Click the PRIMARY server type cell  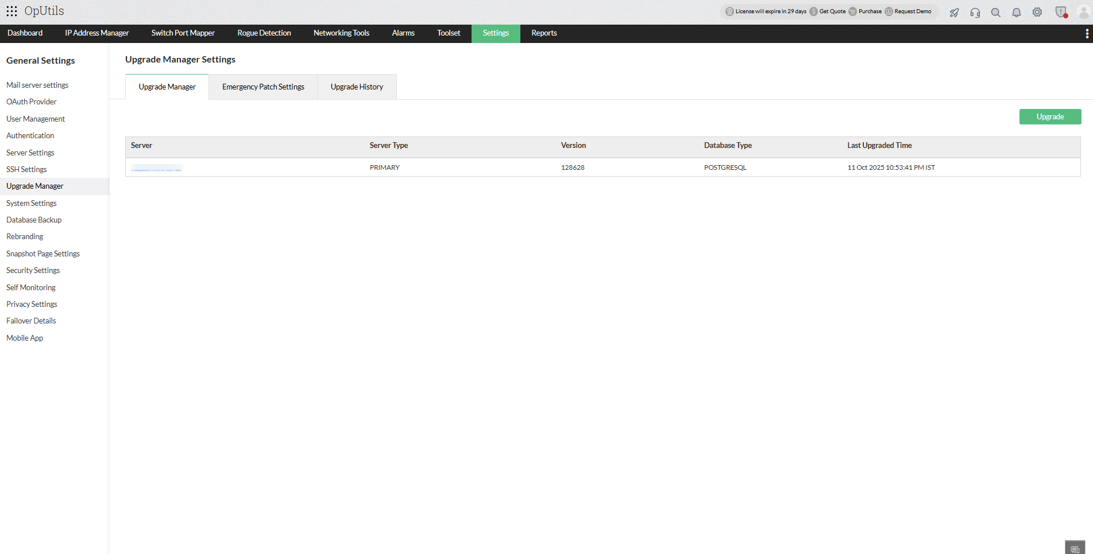pos(385,168)
